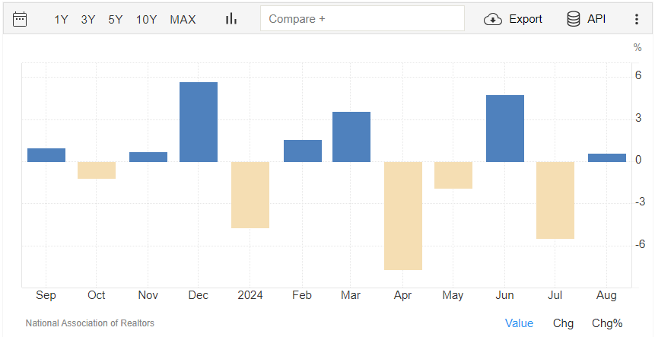Image resolution: width=655 pixels, height=337 pixels.
Task: Click the National Association of Realtors source link
Action: click(x=90, y=323)
